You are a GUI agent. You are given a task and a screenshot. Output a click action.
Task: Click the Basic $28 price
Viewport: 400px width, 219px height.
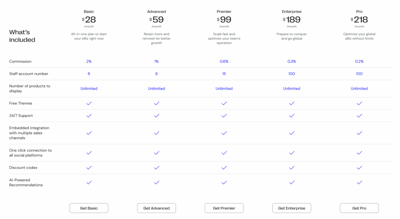tap(89, 19)
